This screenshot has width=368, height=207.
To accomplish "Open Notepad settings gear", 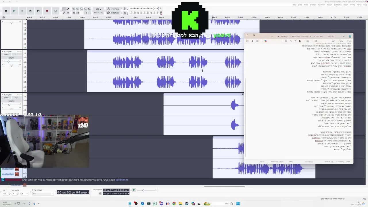I will 247,41.
